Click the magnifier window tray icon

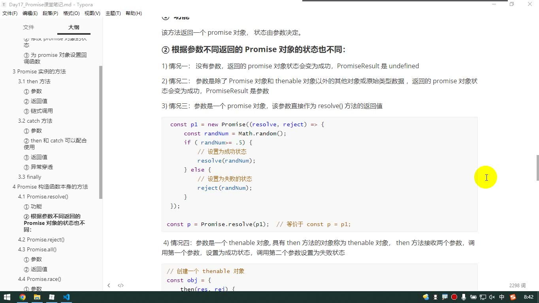[445, 297]
